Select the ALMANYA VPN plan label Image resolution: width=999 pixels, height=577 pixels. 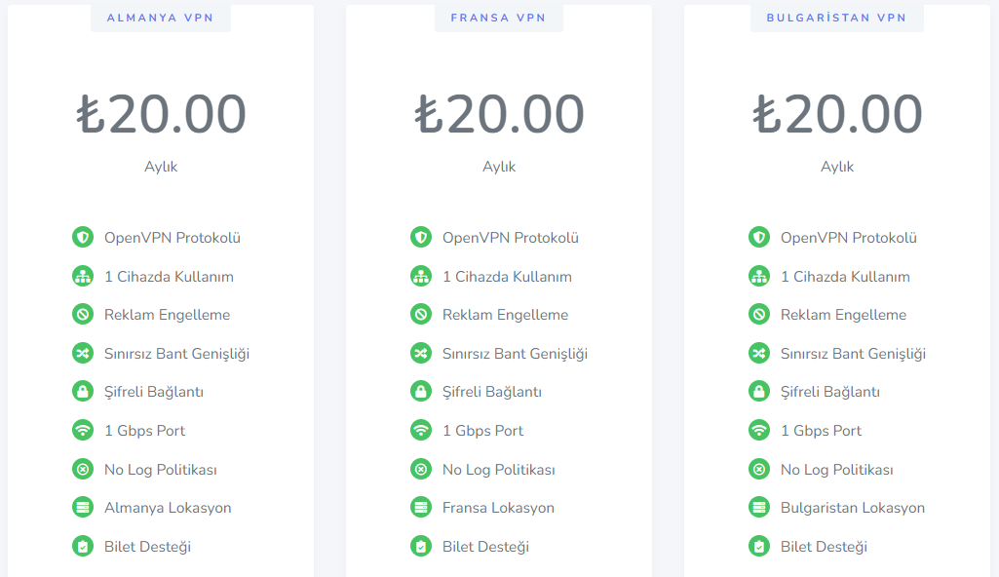[x=161, y=18]
